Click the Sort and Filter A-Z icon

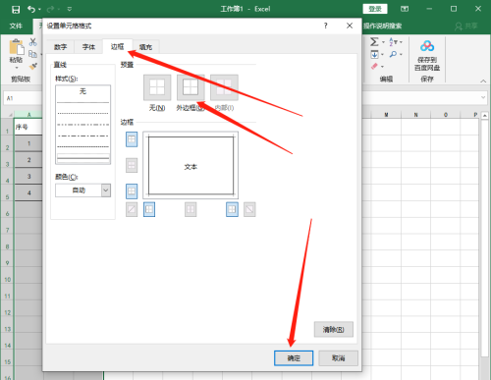pyautogui.click(x=393, y=42)
